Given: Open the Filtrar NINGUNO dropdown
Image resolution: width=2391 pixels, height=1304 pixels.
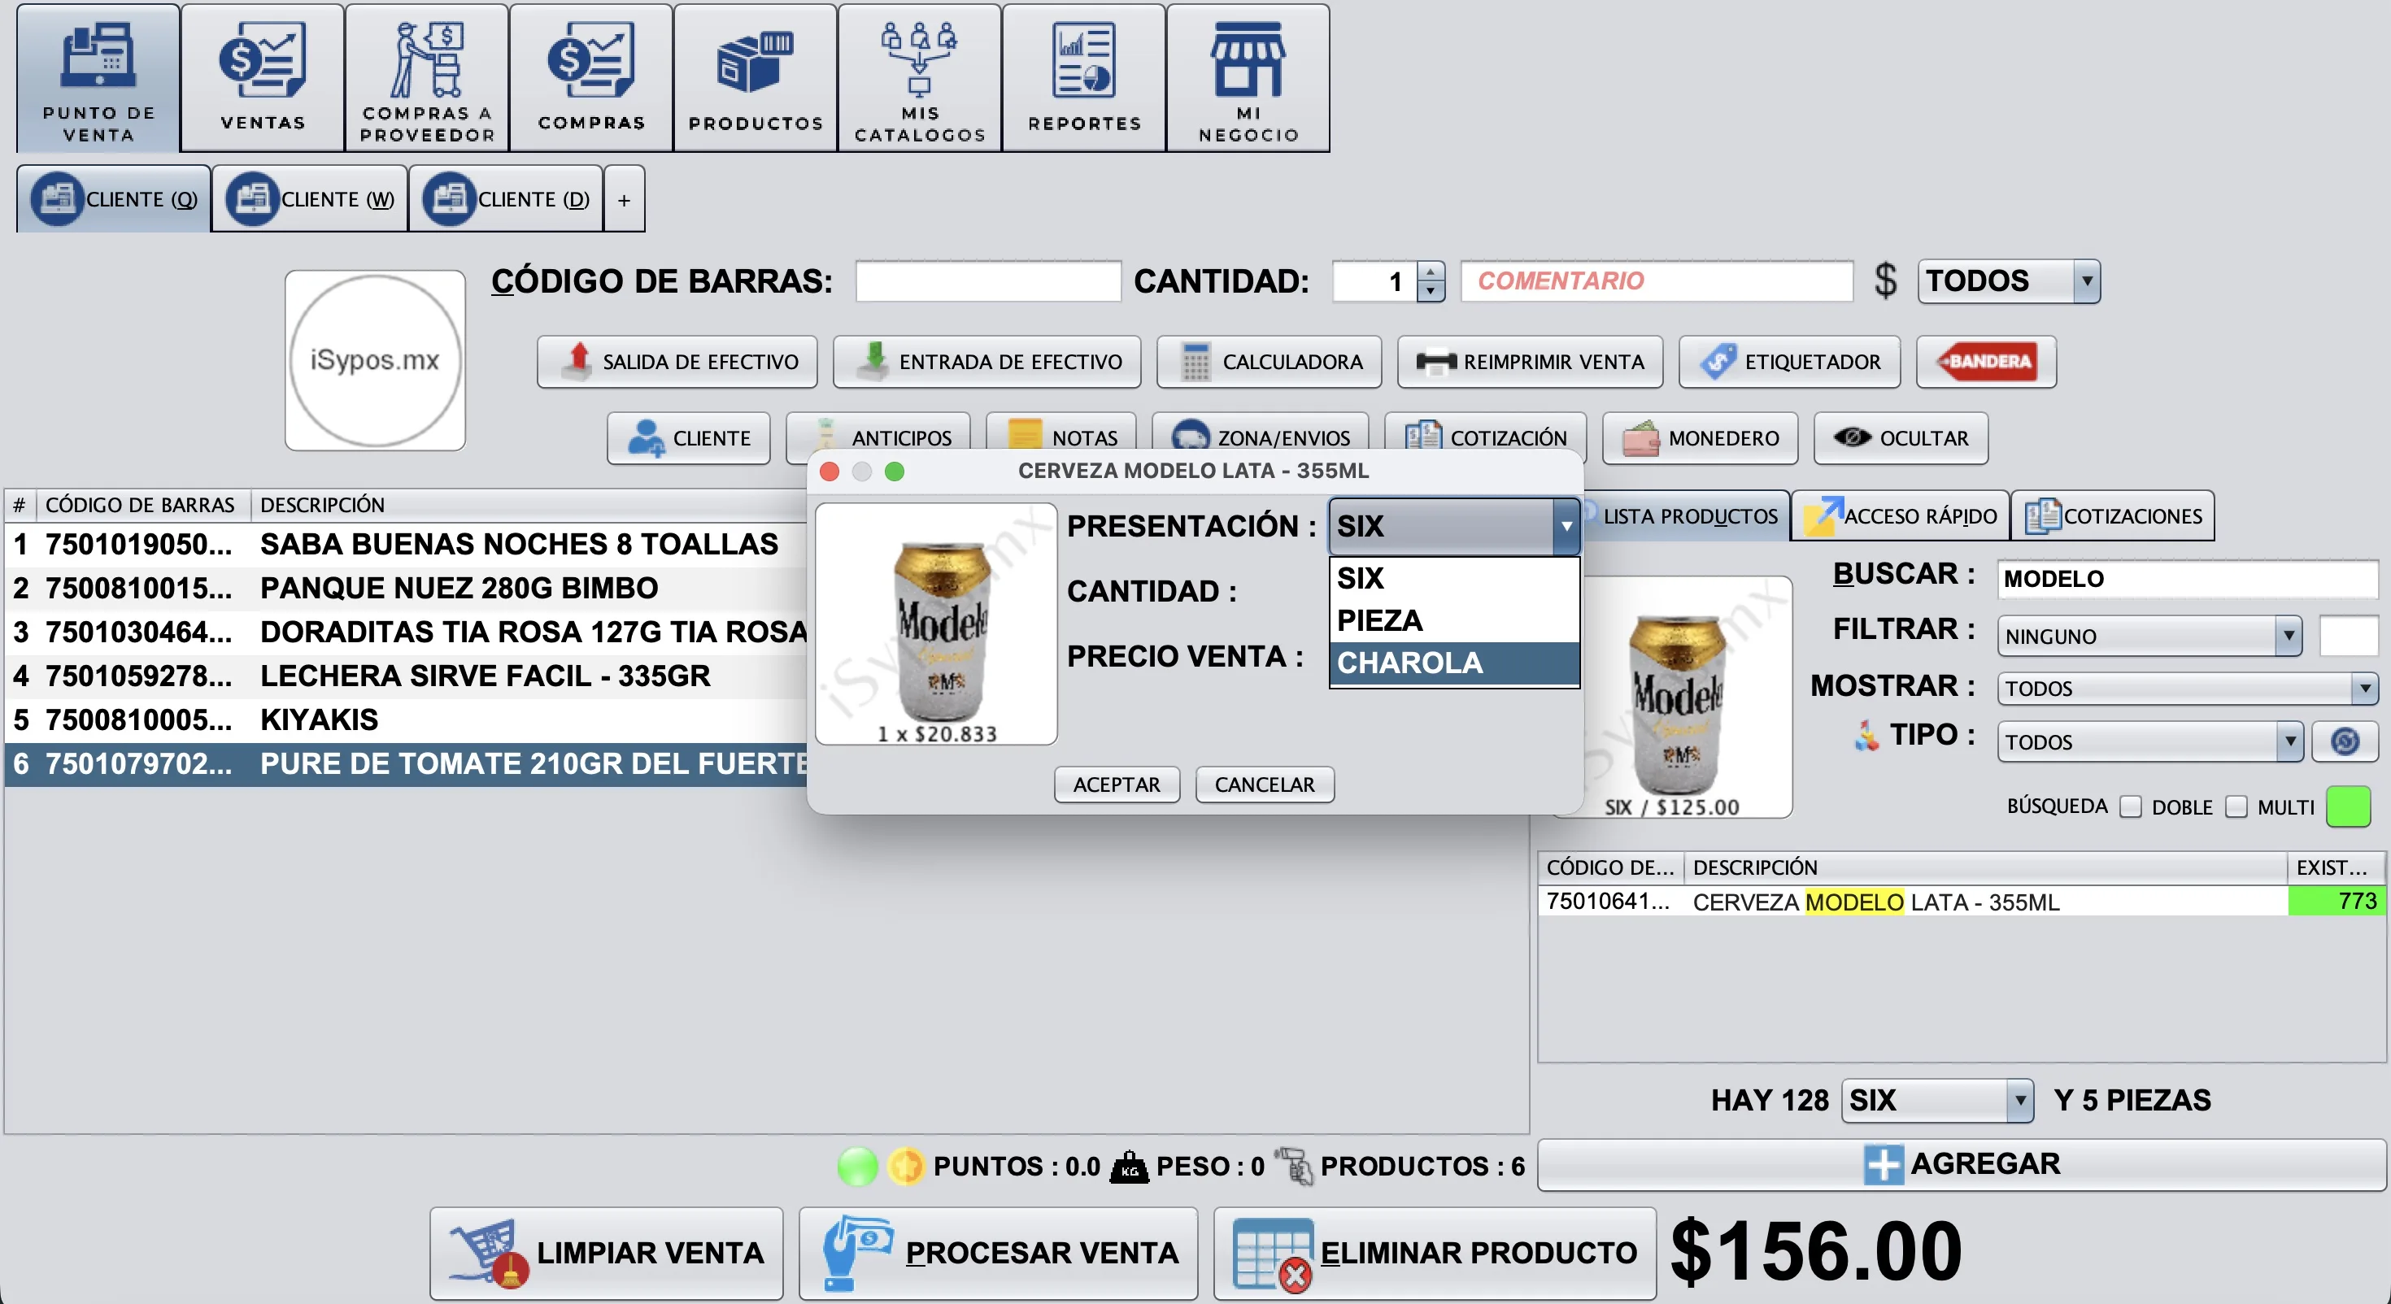Looking at the screenshot, I should click(x=2149, y=637).
